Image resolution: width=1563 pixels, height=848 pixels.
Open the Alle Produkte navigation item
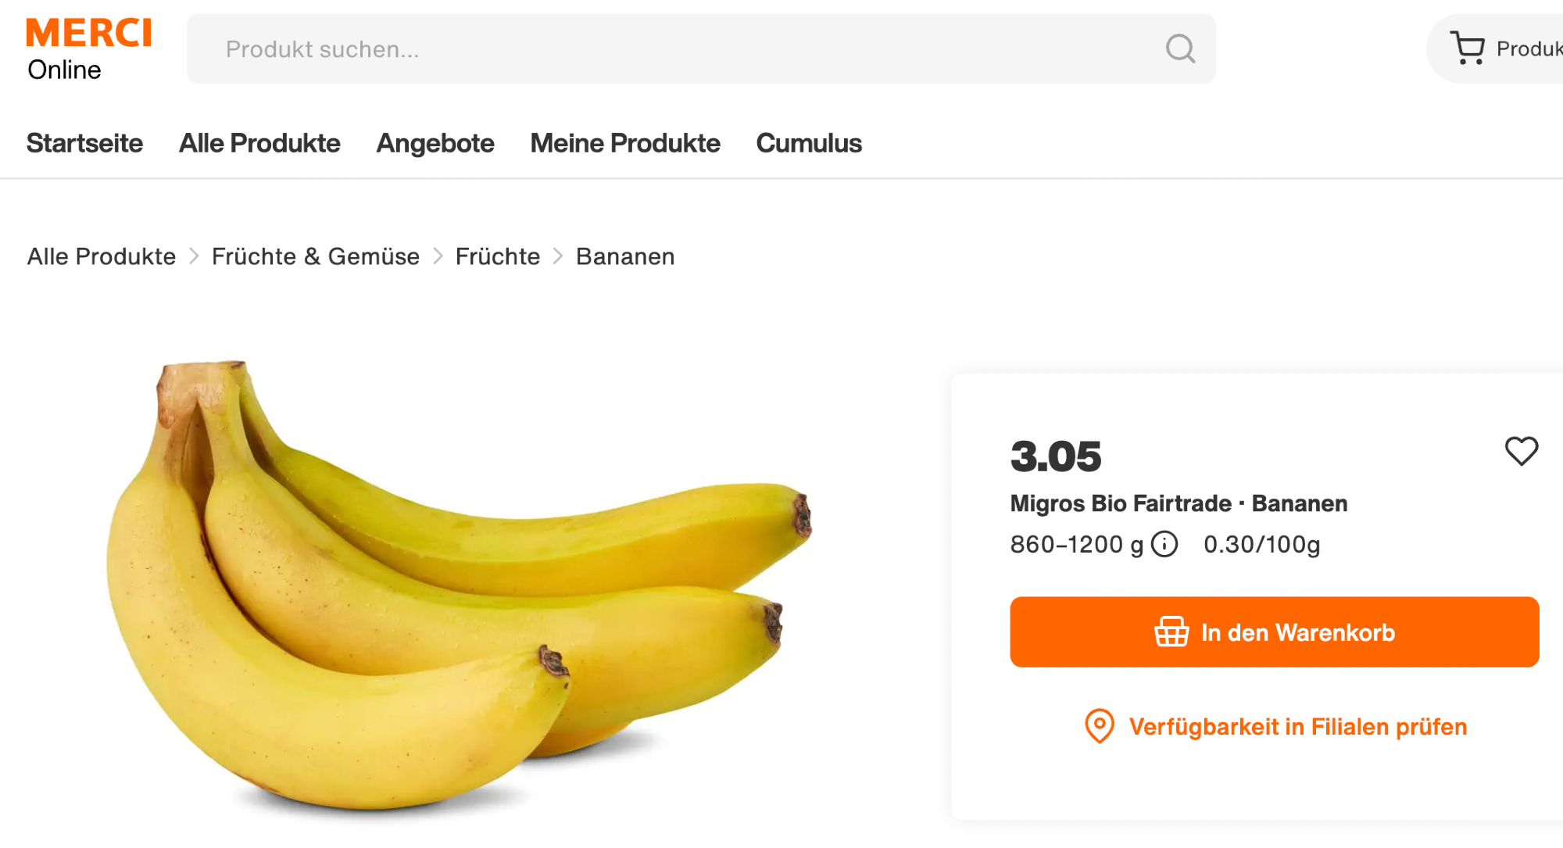(x=259, y=143)
